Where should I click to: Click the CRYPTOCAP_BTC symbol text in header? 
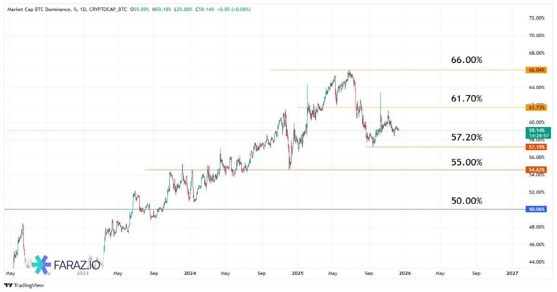(x=109, y=9)
